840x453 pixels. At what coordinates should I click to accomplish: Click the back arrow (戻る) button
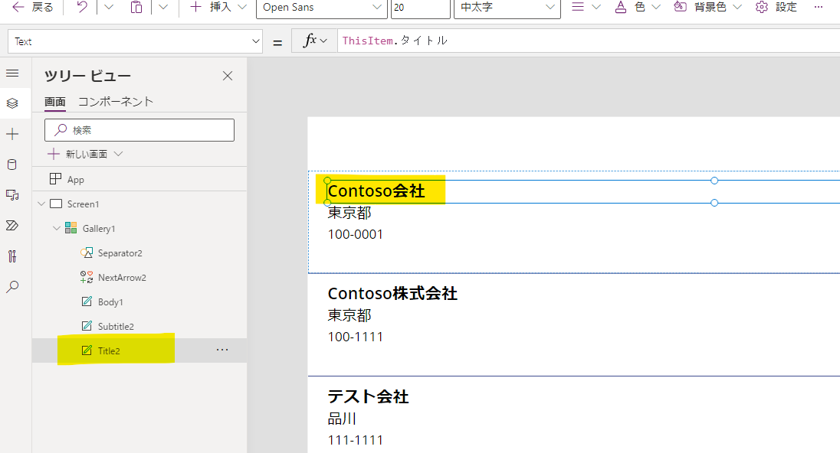tap(33, 7)
